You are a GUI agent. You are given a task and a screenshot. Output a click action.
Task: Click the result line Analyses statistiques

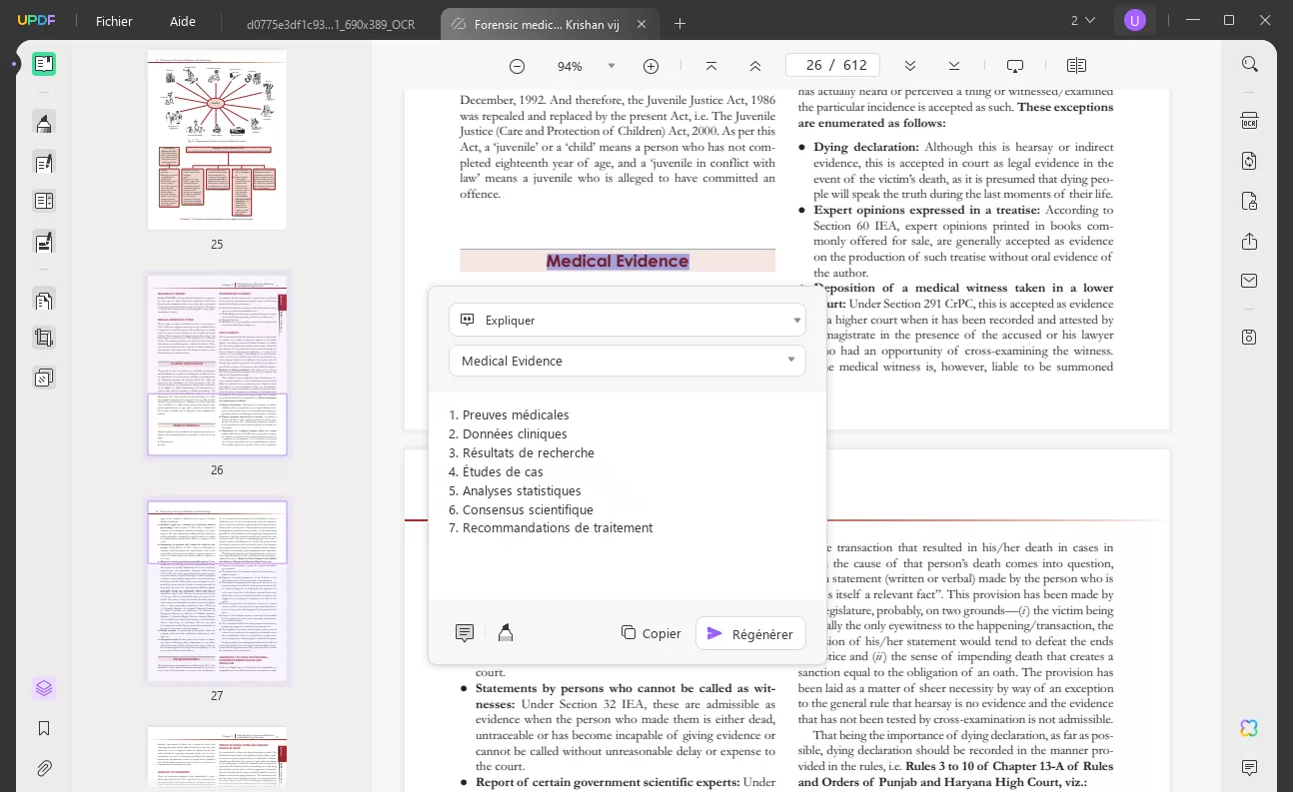pyautogui.click(x=522, y=490)
